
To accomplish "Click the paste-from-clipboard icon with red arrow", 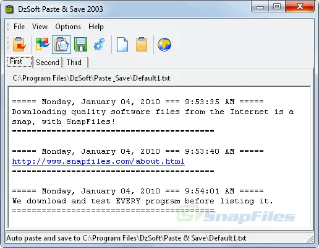I will [x=19, y=44].
